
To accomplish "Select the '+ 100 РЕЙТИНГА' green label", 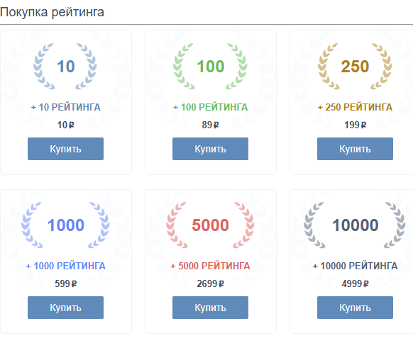I will tap(210, 107).
